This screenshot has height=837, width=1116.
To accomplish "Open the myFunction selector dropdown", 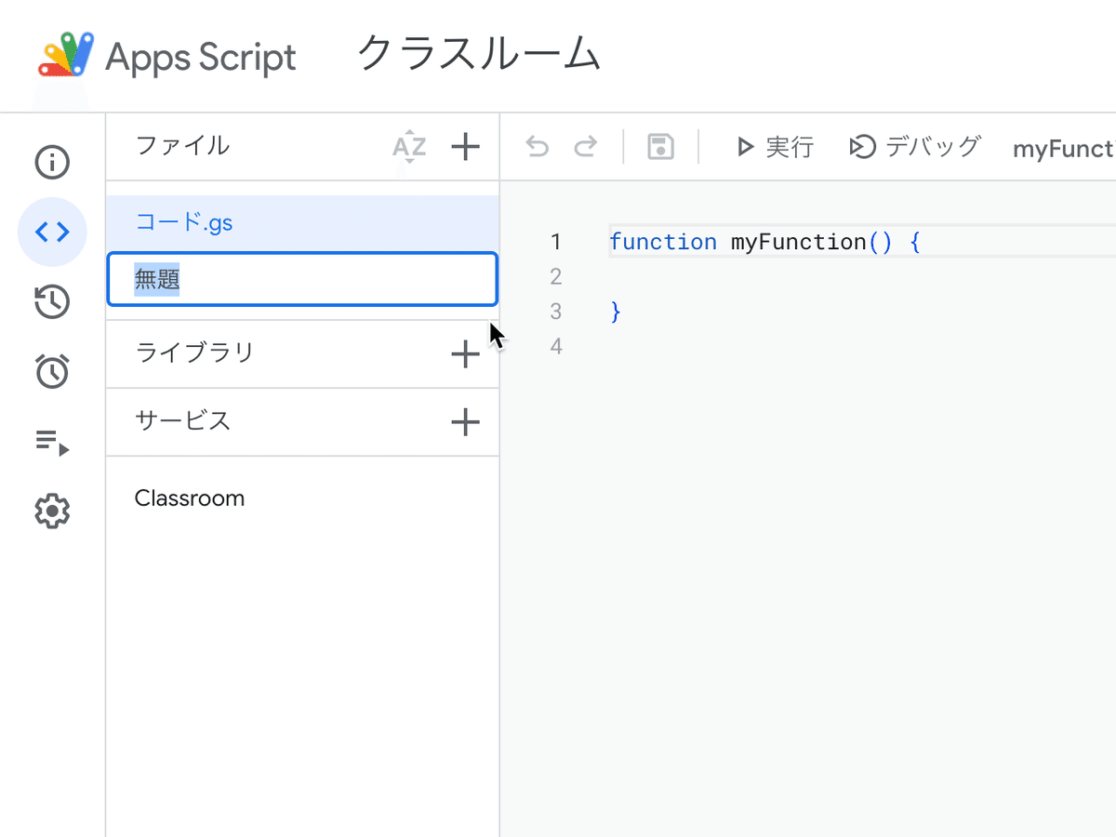I will [x=1064, y=149].
